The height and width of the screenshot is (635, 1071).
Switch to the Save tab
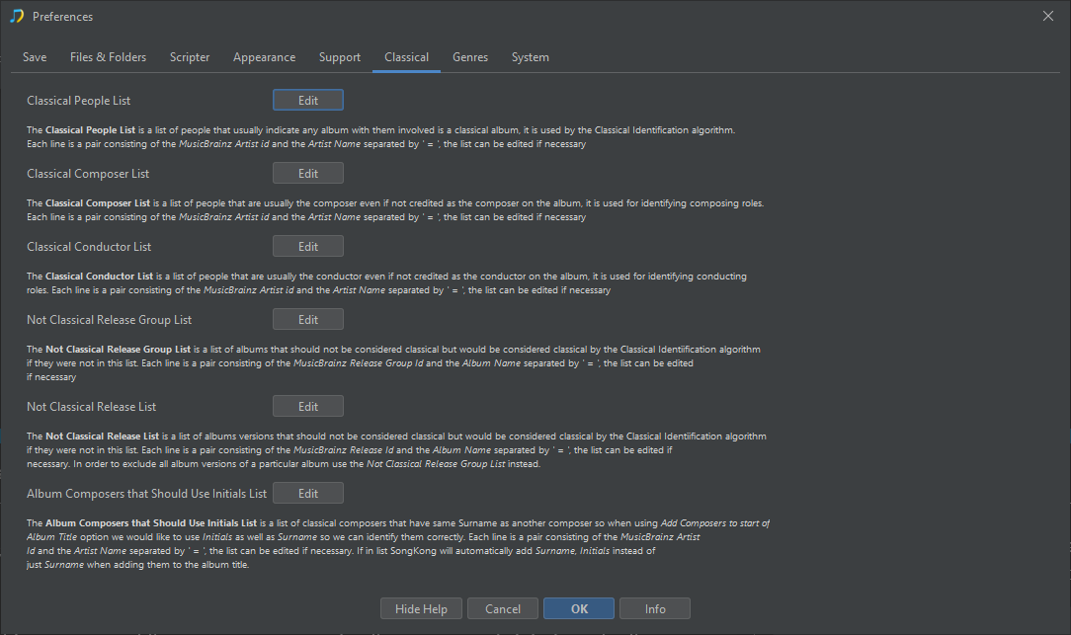tap(35, 57)
